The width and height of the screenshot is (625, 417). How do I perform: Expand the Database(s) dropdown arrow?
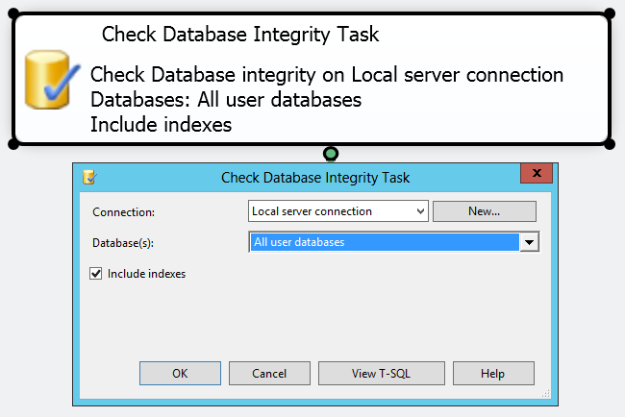pyautogui.click(x=529, y=243)
